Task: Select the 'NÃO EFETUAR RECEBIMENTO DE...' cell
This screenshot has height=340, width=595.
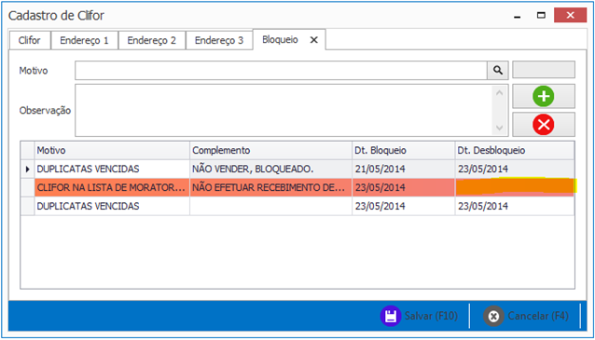Action: pyautogui.click(x=270, y=187)
